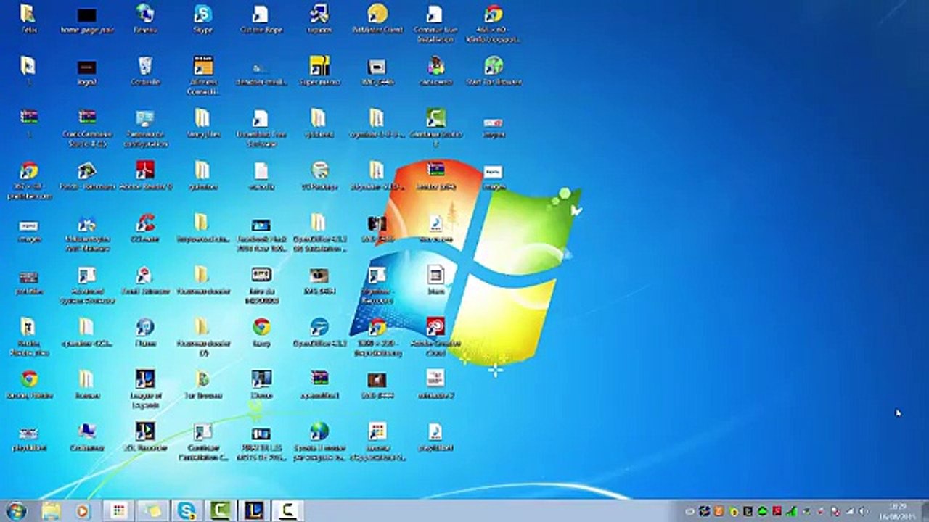Open the Skype desktop shortcut

(202, 20)
